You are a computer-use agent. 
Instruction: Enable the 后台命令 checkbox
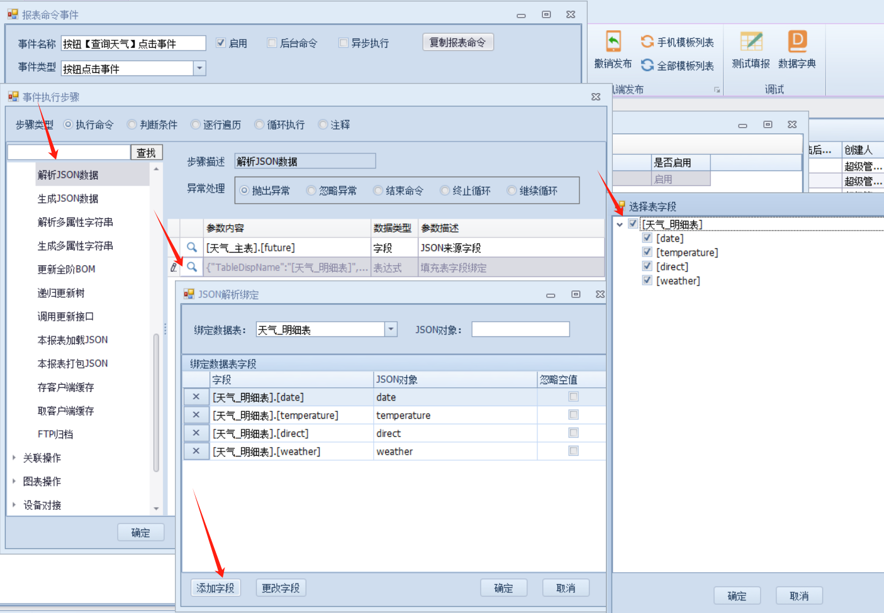272,43
